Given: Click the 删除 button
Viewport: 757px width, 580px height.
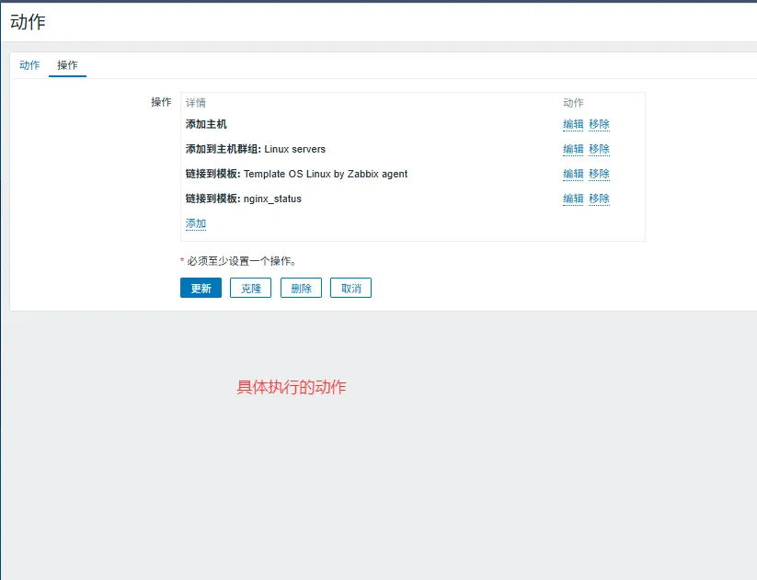Looking at the screenshot, I should coord(301,288).
